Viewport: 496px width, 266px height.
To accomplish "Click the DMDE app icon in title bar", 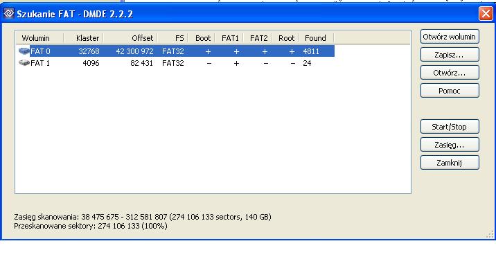I will tap(9, 13).
